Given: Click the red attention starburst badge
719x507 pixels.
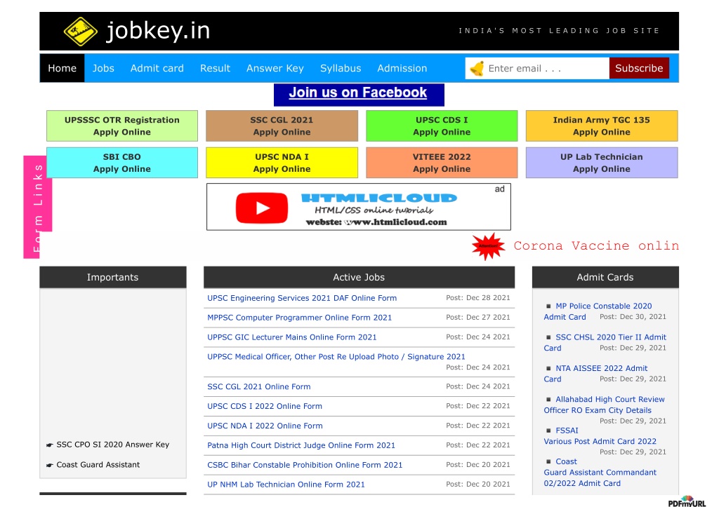Looking at the screenshot, I should 489,246.
